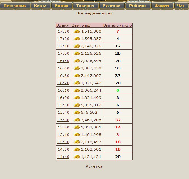Go to the Карта tab
This screenshot has height=179, width=189.
click(x=40, y=6)
